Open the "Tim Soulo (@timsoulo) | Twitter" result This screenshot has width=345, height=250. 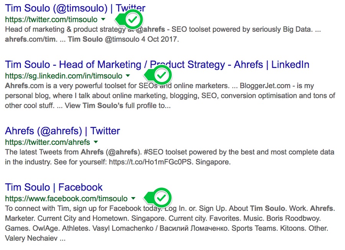75,8
